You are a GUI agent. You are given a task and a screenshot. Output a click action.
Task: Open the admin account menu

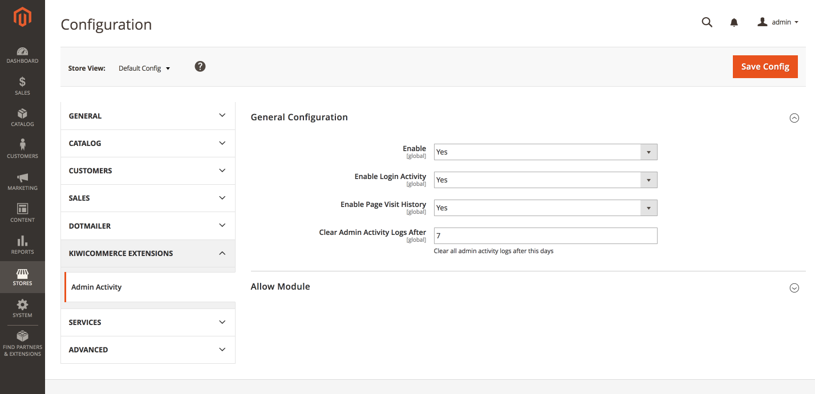(778, 22)
